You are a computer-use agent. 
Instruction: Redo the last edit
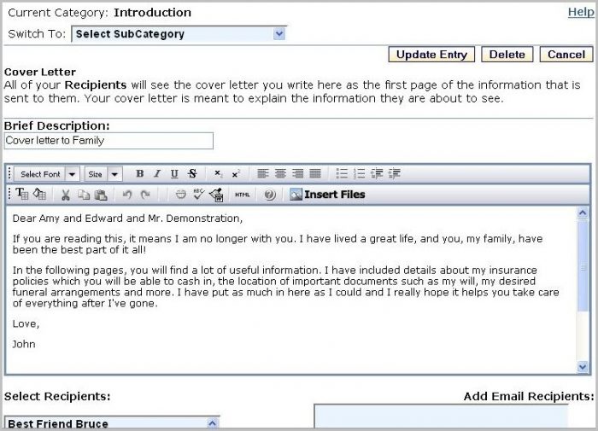coord(145,195)
